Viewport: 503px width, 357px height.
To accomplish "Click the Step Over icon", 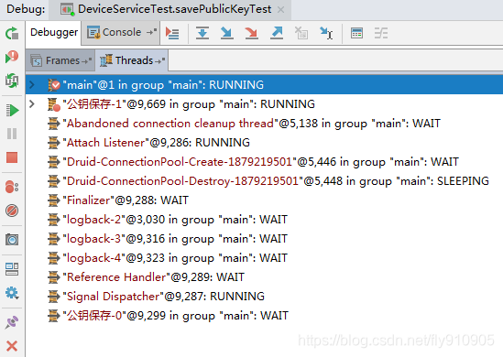I will coord(202,33).
